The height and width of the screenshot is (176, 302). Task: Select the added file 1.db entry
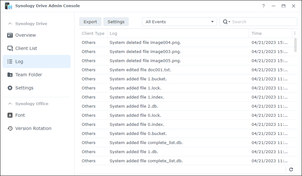click(188, 152)
